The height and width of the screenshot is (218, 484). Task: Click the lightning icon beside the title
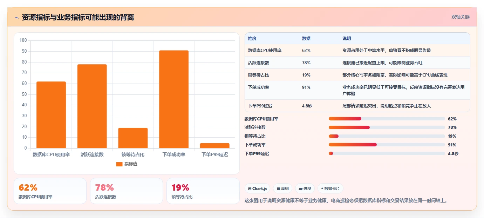pos(17,17)
